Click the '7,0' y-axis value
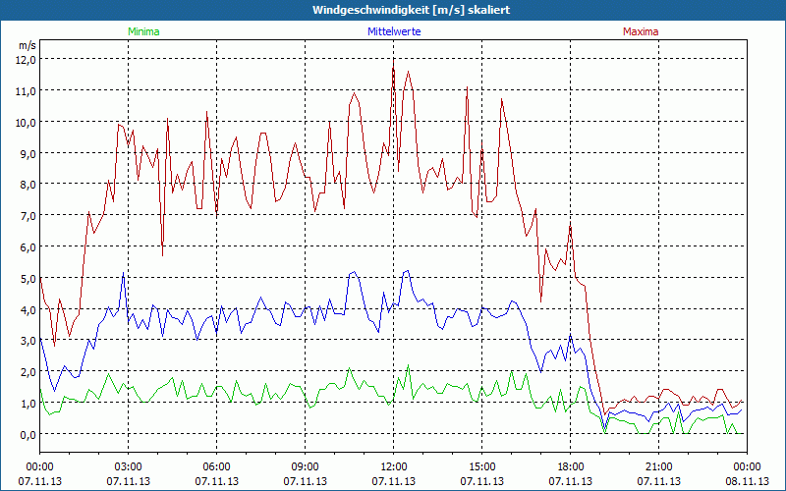 [x=29, y=215]
